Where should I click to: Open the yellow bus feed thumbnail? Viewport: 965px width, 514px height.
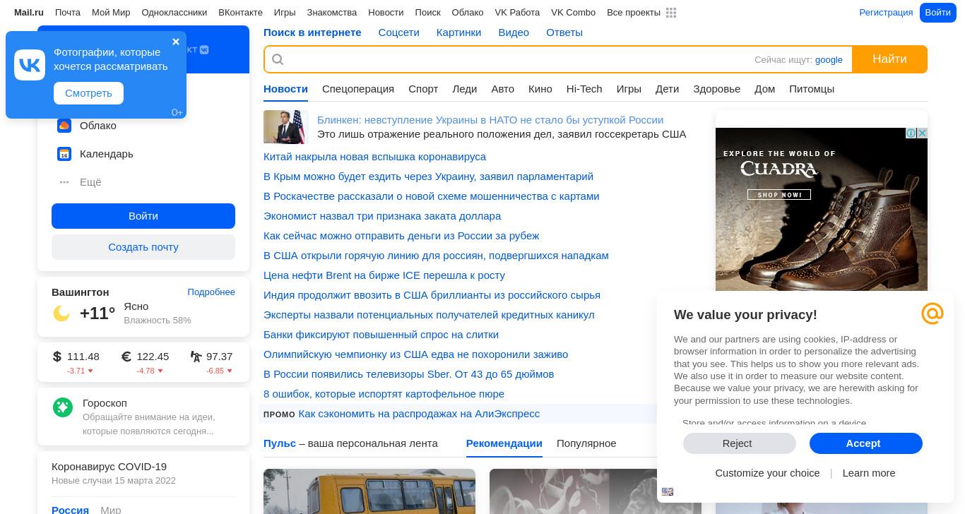[369, 491]
